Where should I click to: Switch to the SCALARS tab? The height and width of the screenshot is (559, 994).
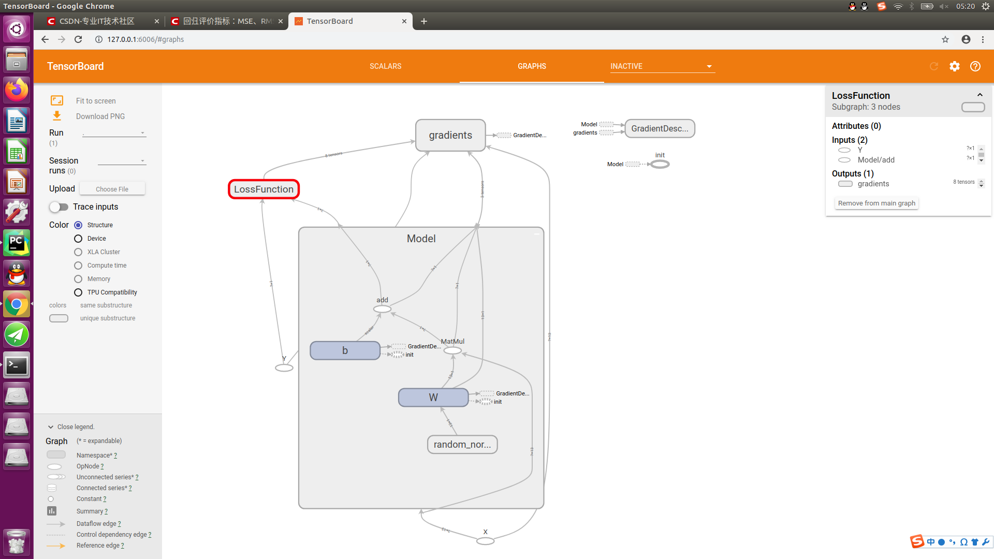[386, 66]
